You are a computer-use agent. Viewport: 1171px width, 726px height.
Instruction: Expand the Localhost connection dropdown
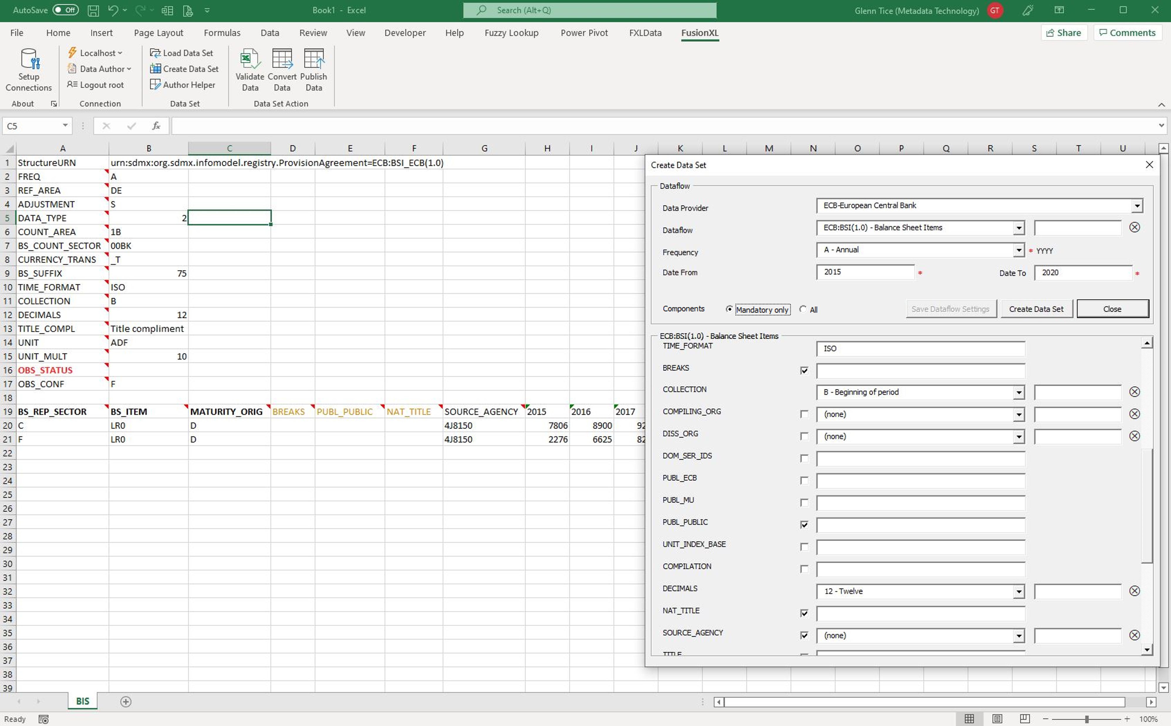(x=120, y=53)
